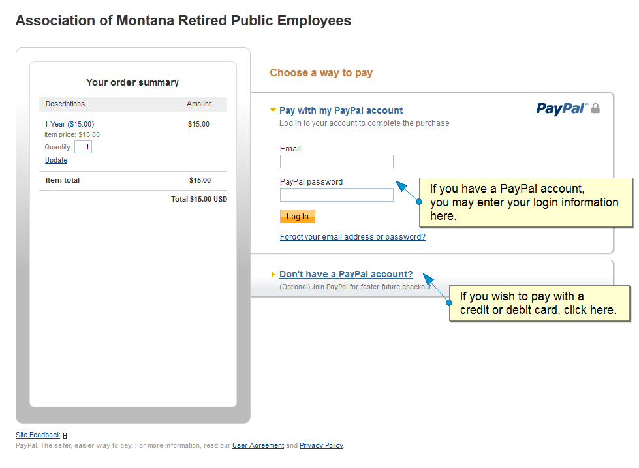Click the PayPal password field
The image size is (639, 468).
[x=337, y=195]
